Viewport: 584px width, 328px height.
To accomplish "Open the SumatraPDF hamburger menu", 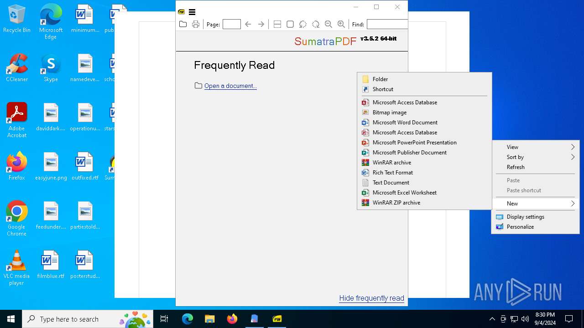I will (x=192, y=12).
